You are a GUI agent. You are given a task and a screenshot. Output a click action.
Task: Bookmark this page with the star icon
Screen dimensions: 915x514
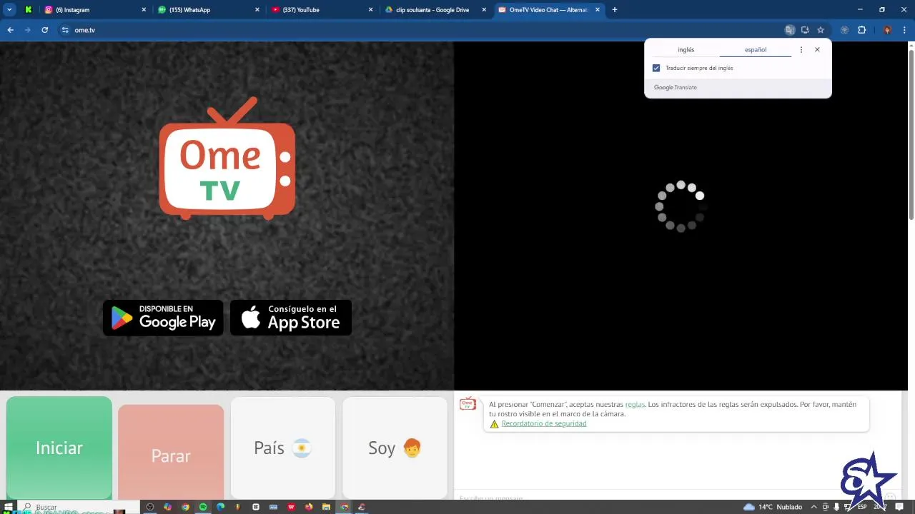(821, 30)
